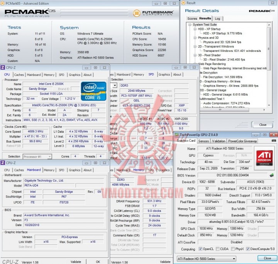
Task: Click scroll down arrow in Result tree
Action: coord(269,105)
